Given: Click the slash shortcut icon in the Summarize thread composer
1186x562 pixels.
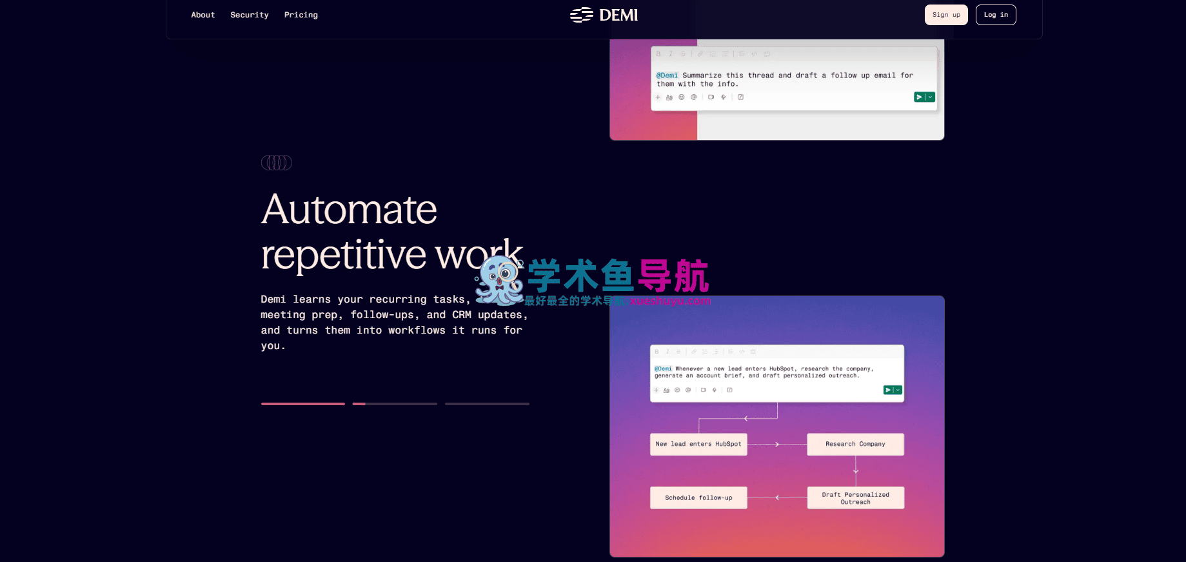Looking at the screenshot, I should 741,97.
